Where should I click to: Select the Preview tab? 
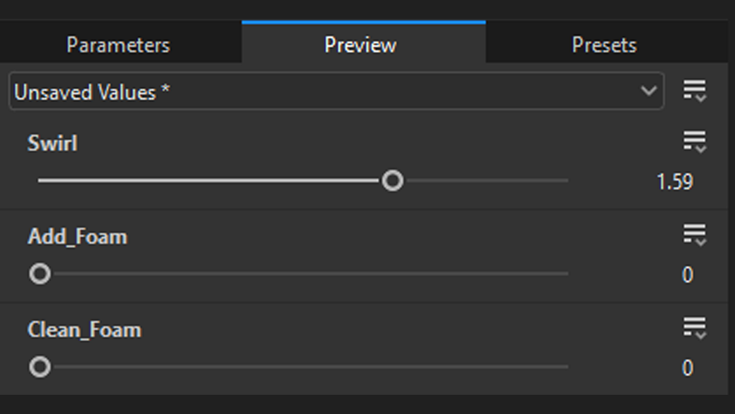[x=361, y=45]
